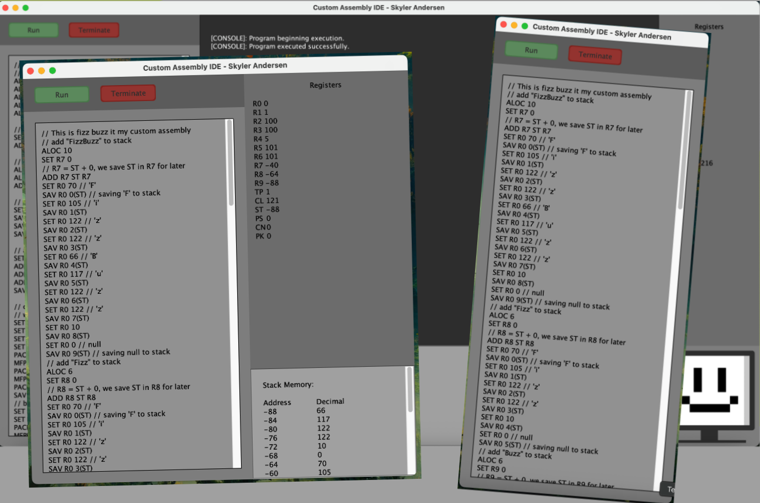Place cursor on "ALOC 10" line in front-left editor
This screenshot has width=760, height=503.
(57, 150)
